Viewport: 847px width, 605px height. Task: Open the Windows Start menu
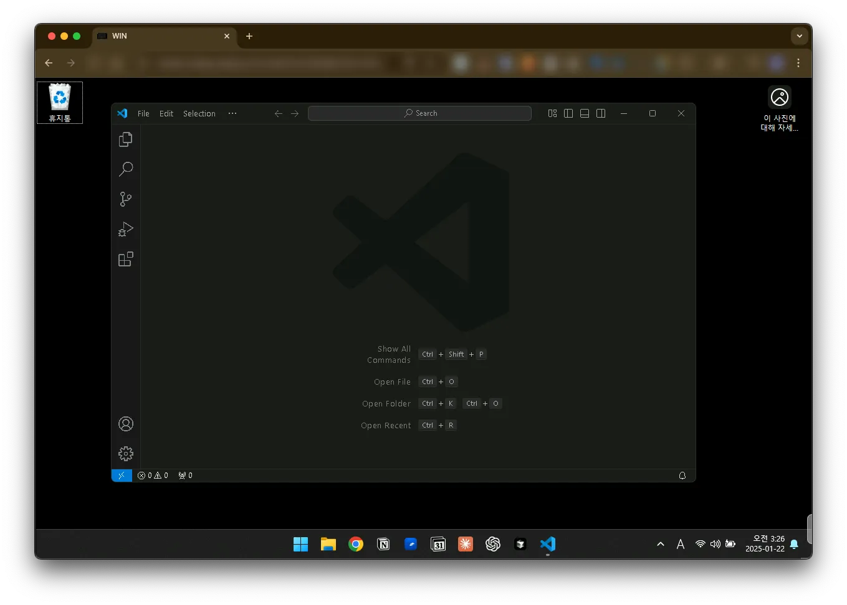click(300, 545)
